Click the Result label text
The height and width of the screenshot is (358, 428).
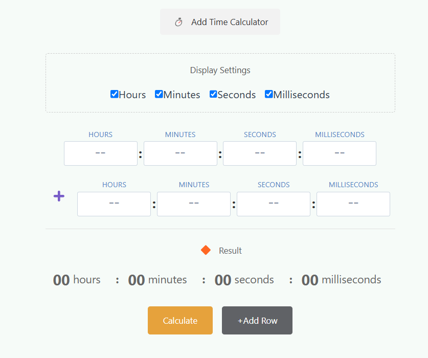(x=230, y=251)
